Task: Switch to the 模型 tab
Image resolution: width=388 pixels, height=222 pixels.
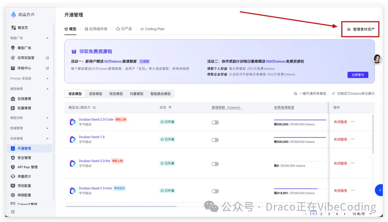Action: (70, 29)
